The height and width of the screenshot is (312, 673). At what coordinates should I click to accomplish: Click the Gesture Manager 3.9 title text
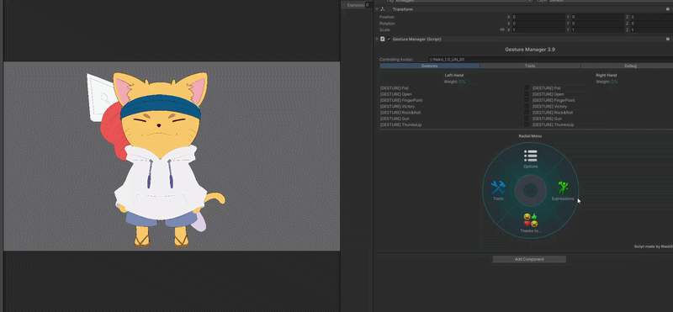(x=530, y=50)
